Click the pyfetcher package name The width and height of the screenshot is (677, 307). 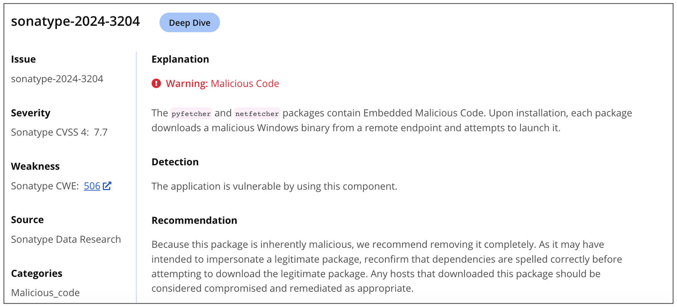191,113
